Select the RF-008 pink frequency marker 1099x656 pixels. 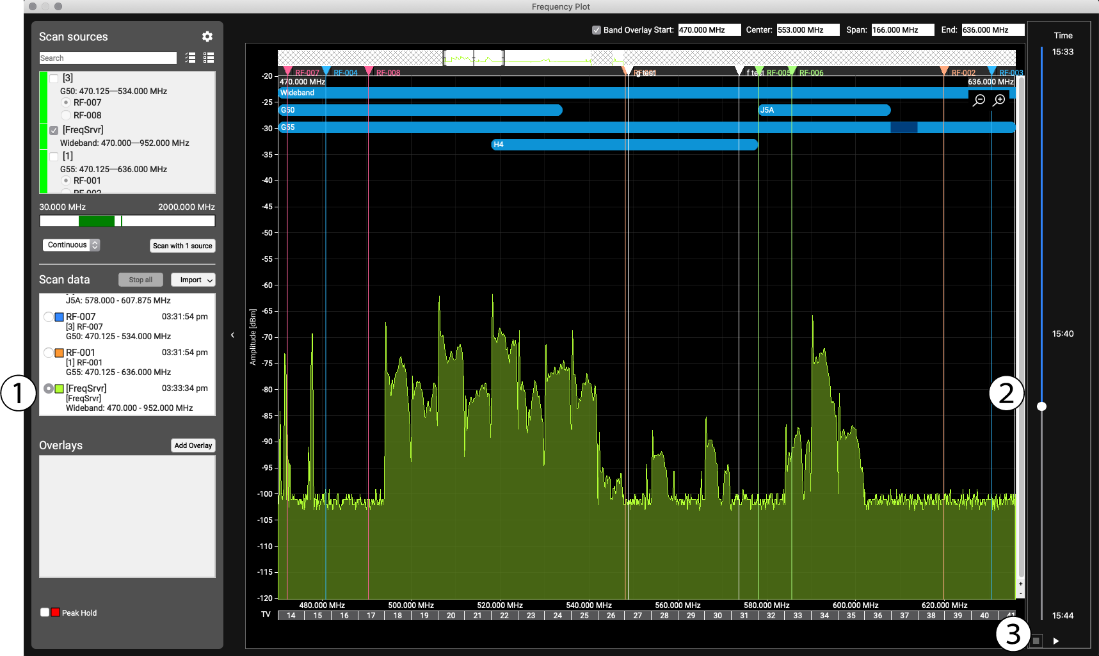click(x=369, y=71)
